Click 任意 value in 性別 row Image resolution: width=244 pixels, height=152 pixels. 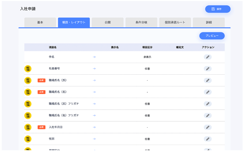147,139
